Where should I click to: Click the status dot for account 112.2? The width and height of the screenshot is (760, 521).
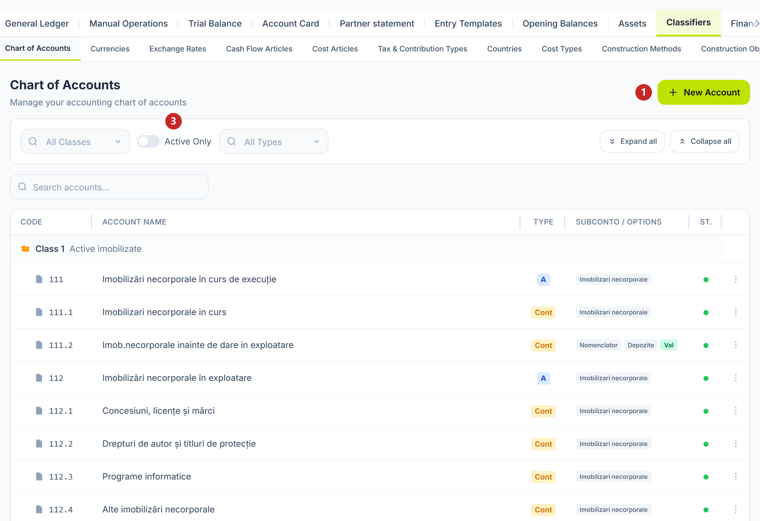[706, 445]
